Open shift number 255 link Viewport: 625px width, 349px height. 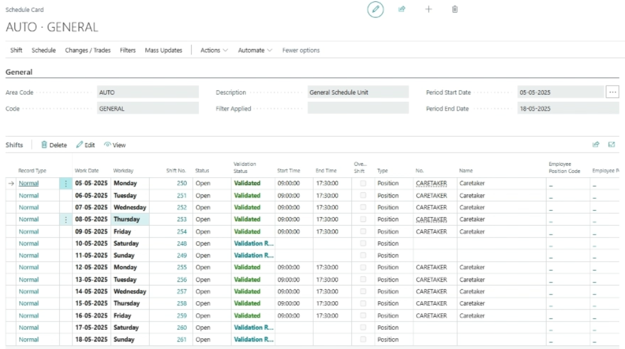(181, 268)
